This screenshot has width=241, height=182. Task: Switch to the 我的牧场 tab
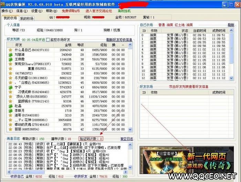pyautogui.click(x=27, y=18)
